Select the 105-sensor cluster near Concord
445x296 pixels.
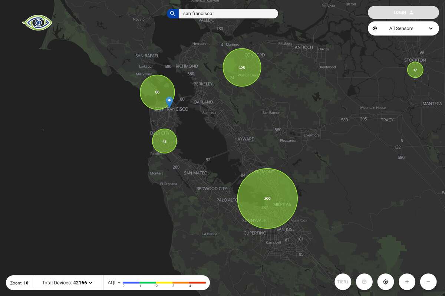pyautogui.click(x=242, y=67)
